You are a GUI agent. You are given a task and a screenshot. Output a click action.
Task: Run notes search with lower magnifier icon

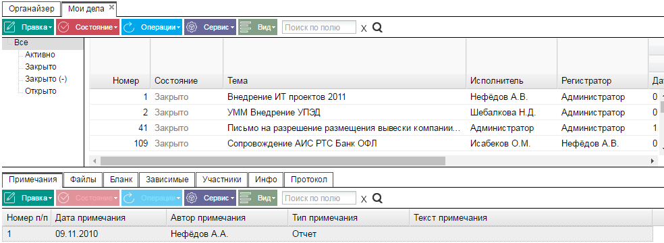377,198
